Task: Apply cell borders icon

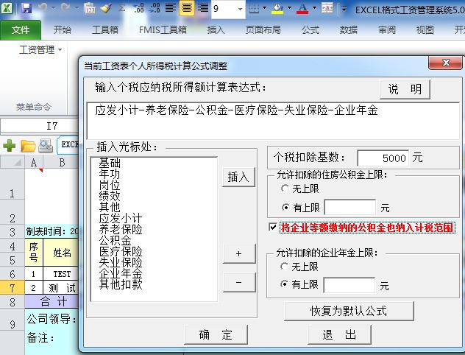Action: (254, 8)
